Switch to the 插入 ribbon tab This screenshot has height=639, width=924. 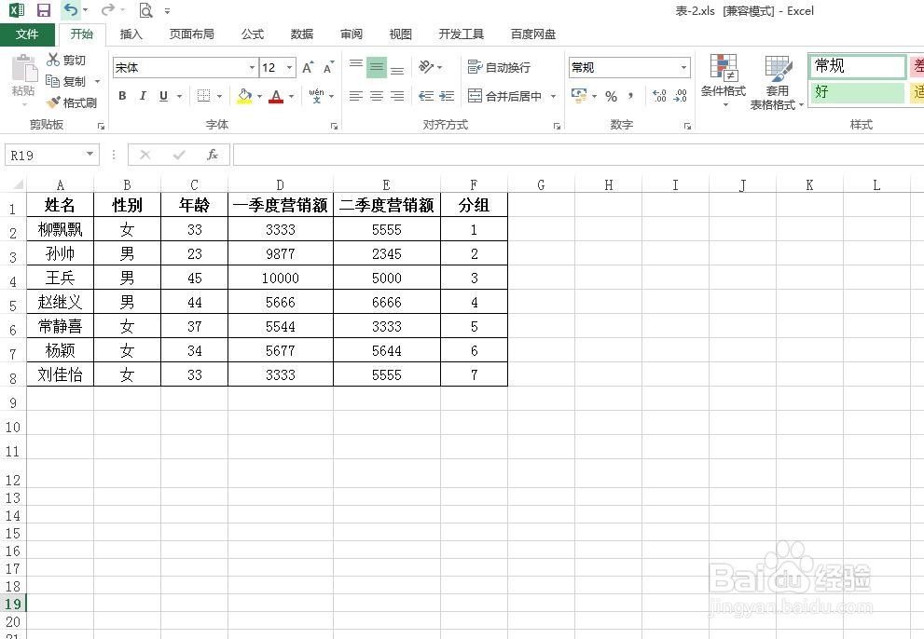[130, 34]
